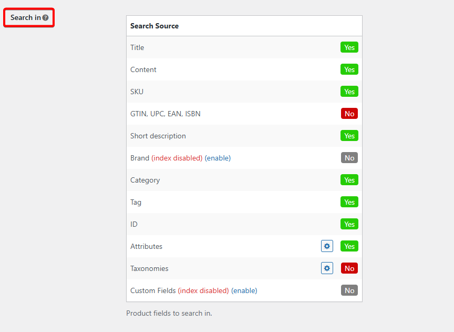Click the enable link for Brand
The height and width of the screenshot is (332, 454).
tap(218, 158)
